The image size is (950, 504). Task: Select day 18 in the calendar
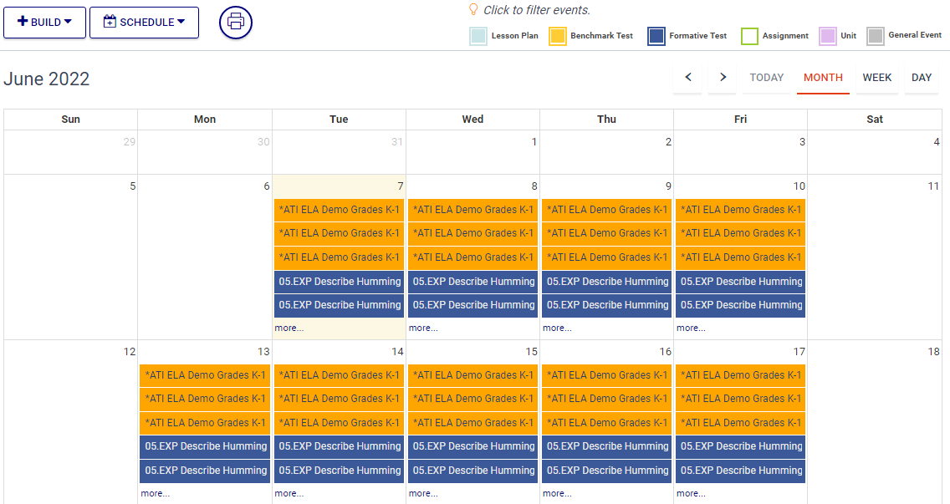(x=874, y=422)
